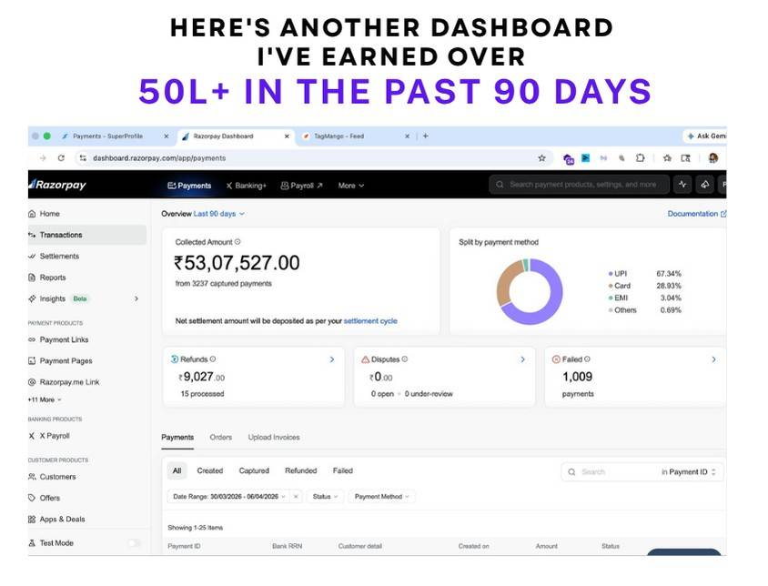Click the payments Search input
This screenshot has width=768, height=586.
[x=609, y=472]
